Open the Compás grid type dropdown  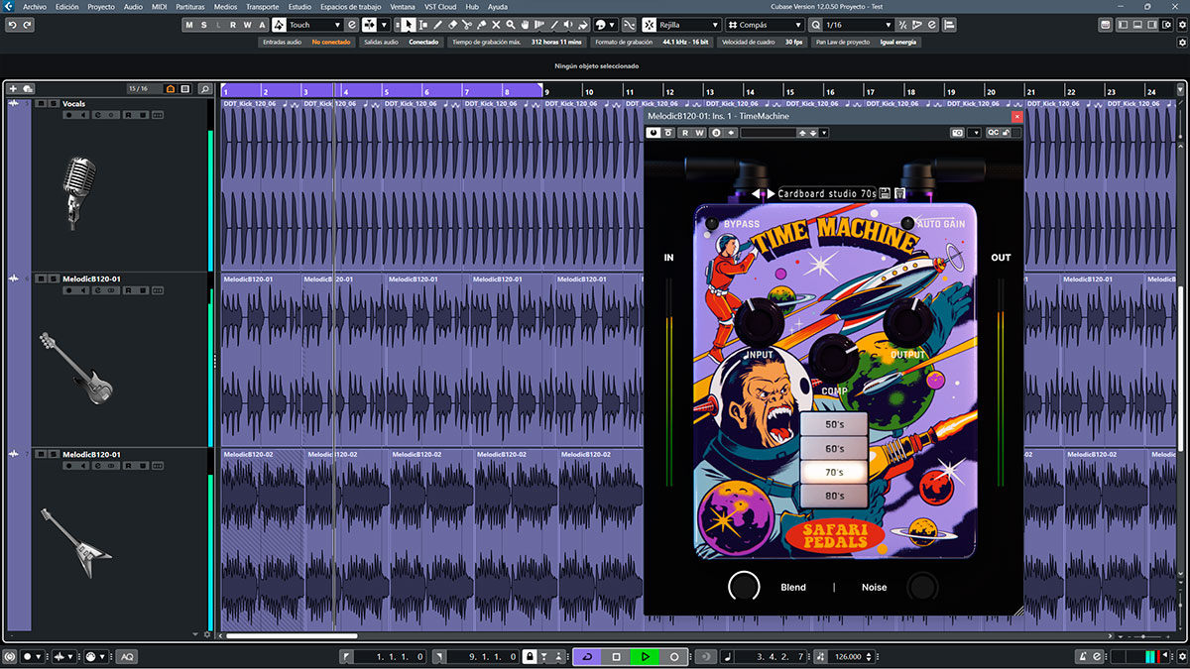coord(764,25)
